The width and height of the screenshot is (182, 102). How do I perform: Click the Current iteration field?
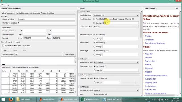click(38, 54)
